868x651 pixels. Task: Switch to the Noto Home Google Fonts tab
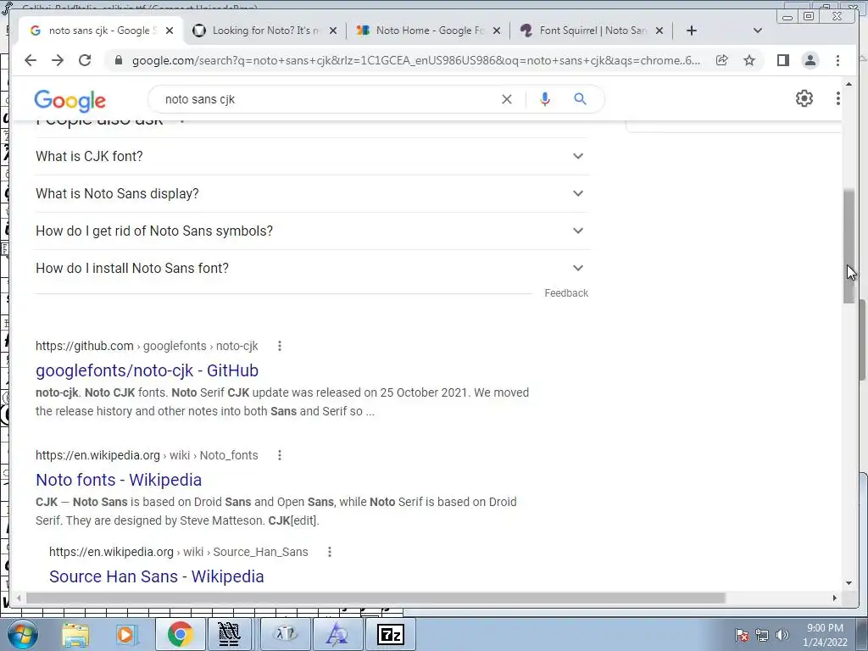point(428,31)
